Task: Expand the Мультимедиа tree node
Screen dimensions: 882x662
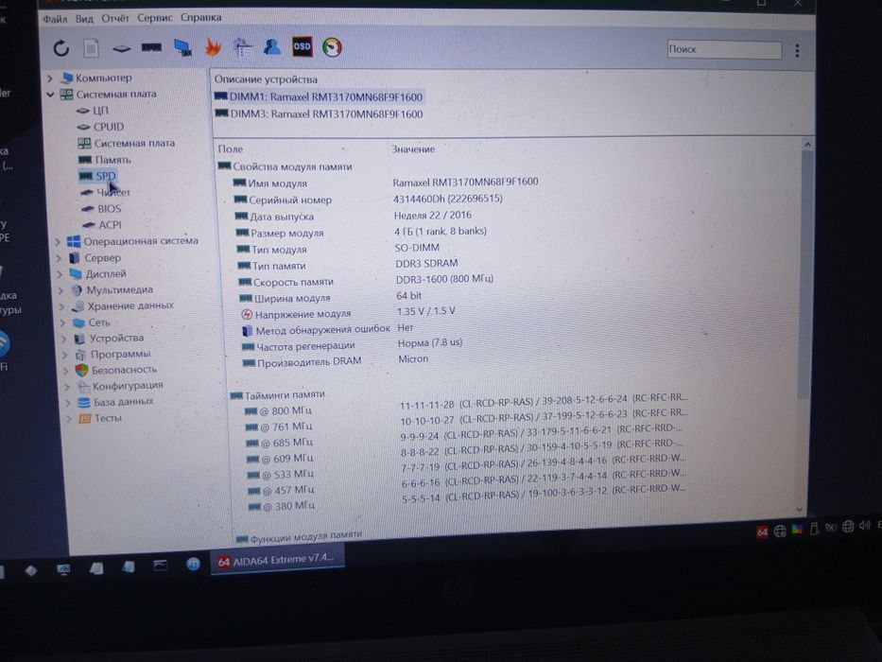Action: click(61, 290)
